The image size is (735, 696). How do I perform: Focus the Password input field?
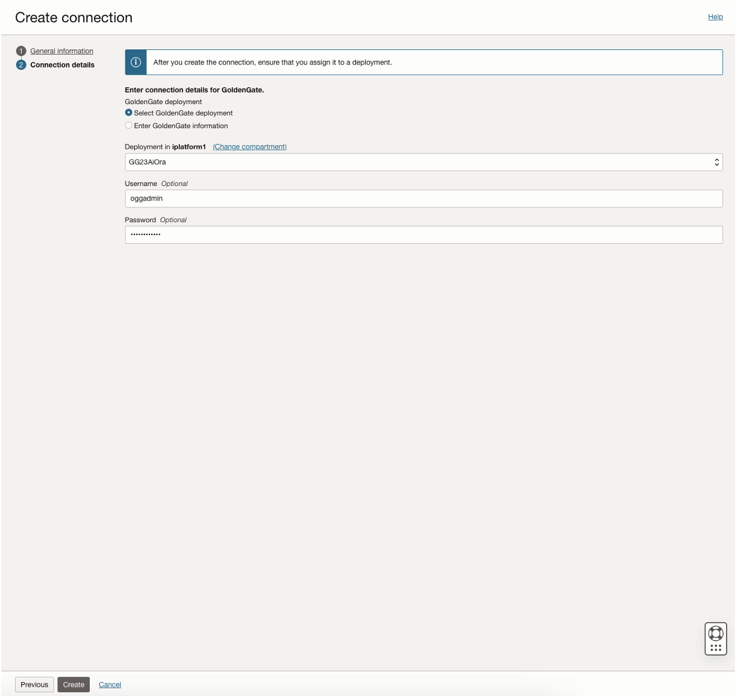click(424, 235)
